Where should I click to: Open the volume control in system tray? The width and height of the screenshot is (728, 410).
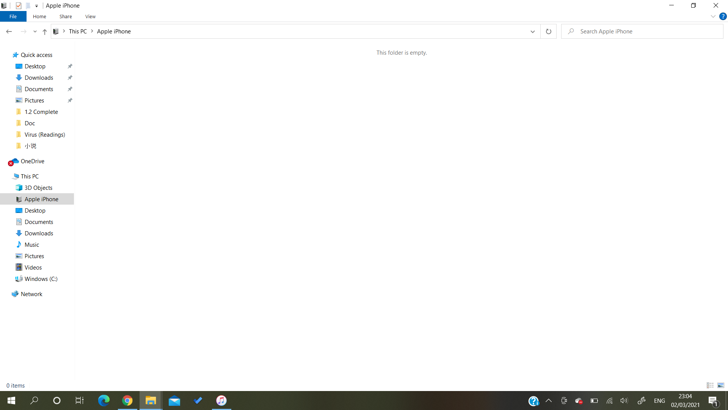(624, 401)
